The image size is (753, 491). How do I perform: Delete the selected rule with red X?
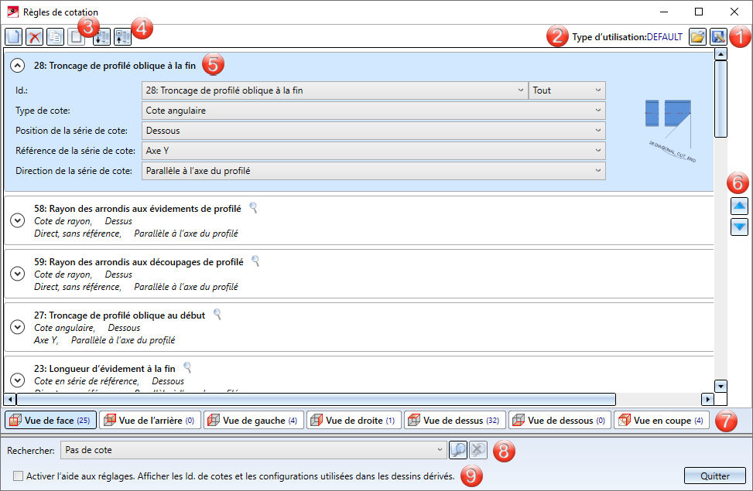(34, 36)
